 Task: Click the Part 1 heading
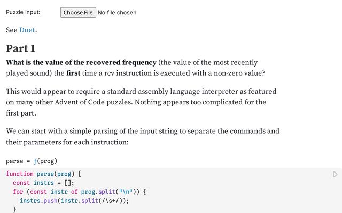coord(21,48)
